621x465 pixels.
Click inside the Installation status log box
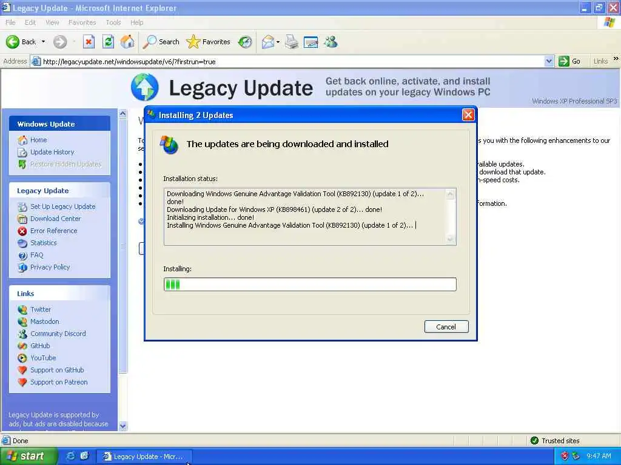click(x=310, y=217)
